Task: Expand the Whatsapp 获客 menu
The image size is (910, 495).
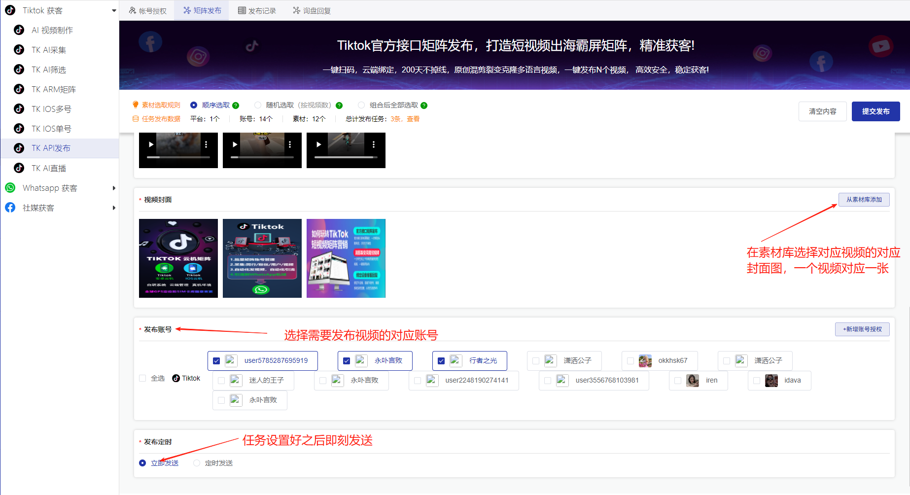Action: 114,188
